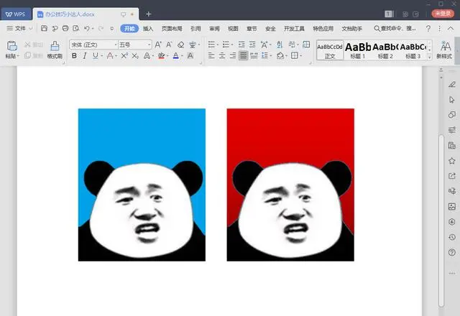This screenshot has height=316, width=460.
Task: Increase paragraph indent
Action: pyautogui.click(x=252, y=45)
